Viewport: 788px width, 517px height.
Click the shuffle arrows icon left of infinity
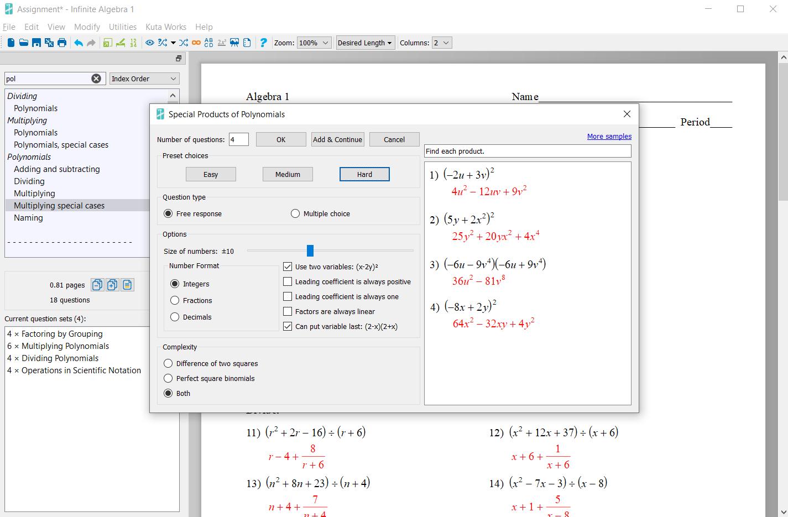point(184,43)
